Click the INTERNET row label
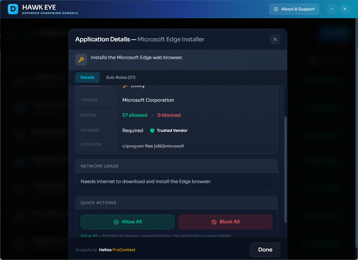Viewport: 358px width, 260px height. pos(90,130)
